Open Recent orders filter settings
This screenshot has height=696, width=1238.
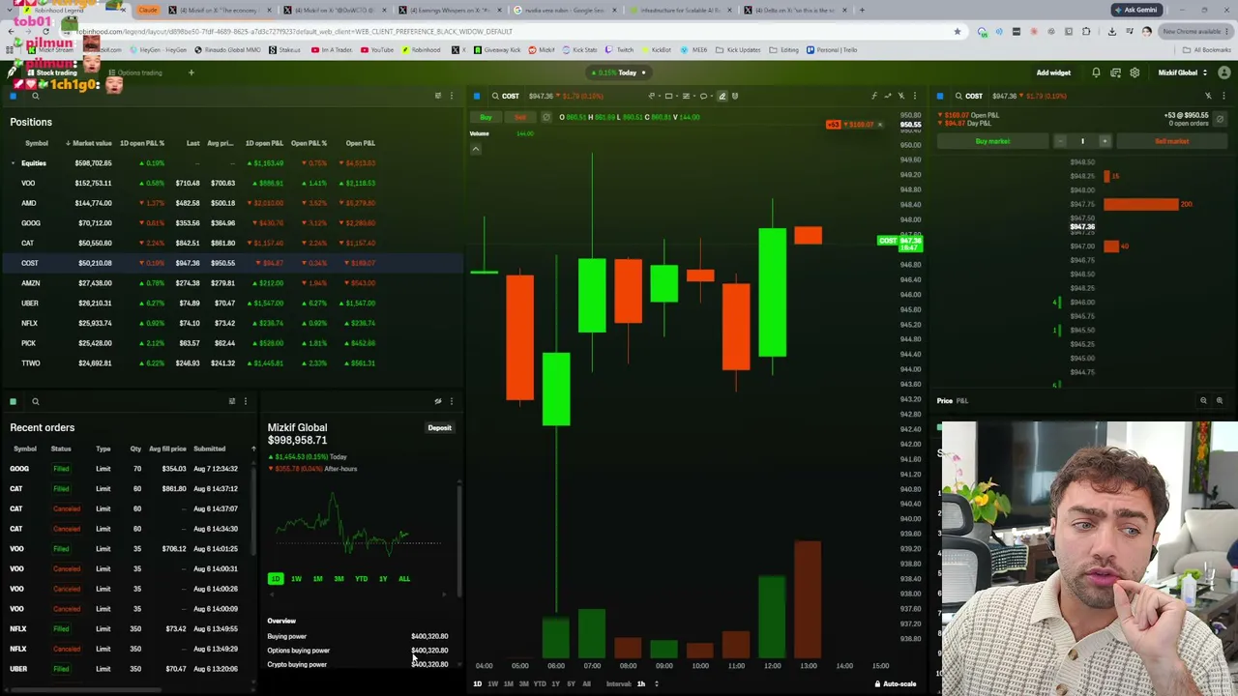pos(232,401)
